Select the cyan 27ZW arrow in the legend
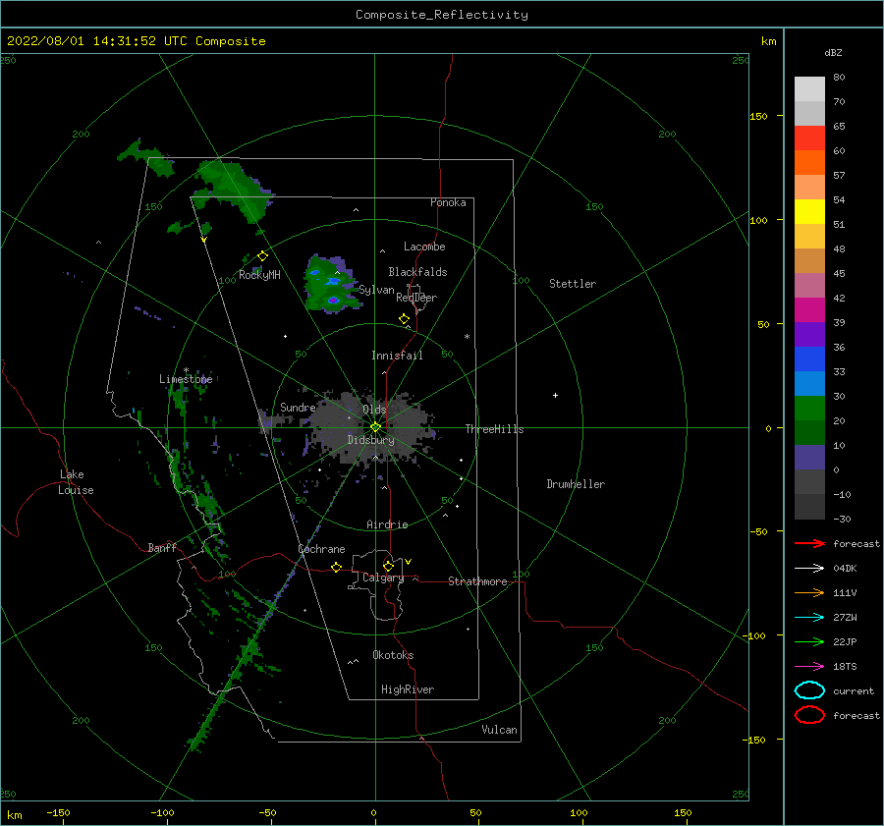Screen dimensions: 884x826 809,617
